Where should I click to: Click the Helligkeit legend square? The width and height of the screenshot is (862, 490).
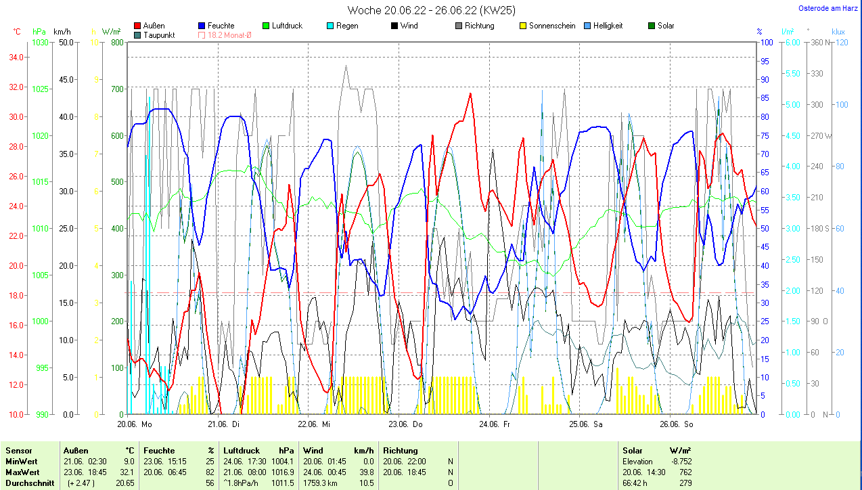(x=587, y=26)
